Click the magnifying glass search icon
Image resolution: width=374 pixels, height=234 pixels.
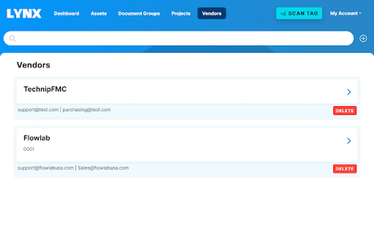[12, 38]
